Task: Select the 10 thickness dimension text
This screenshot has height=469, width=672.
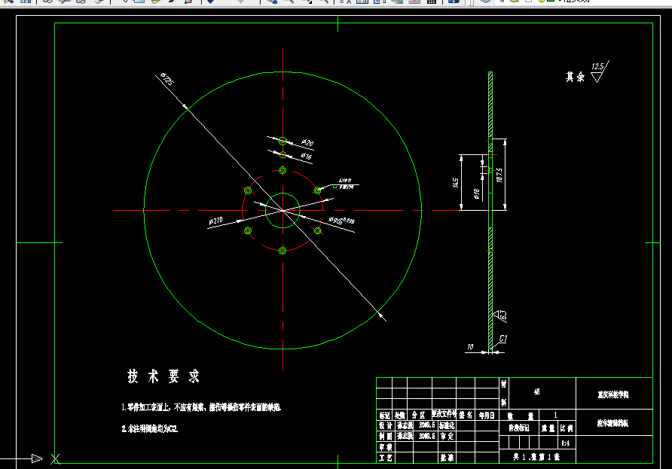Action: (470, 346)
